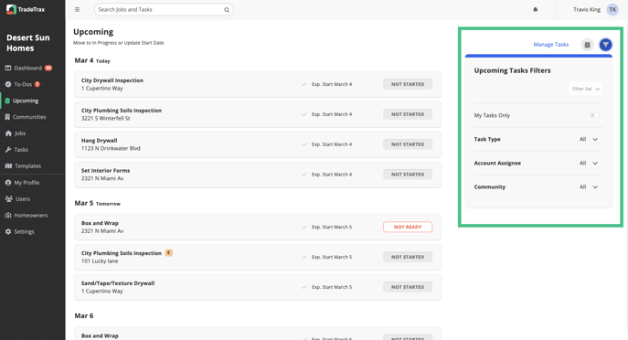Open notifications bell

click(x=535, y=10)
